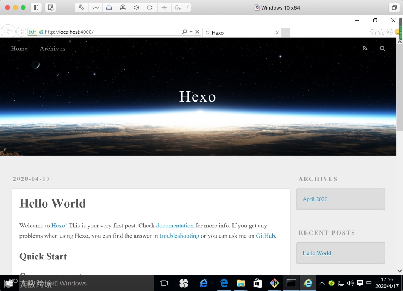Open the troubleshooting link
Viewport: 403px width, 291px height.
click(179, 236)
